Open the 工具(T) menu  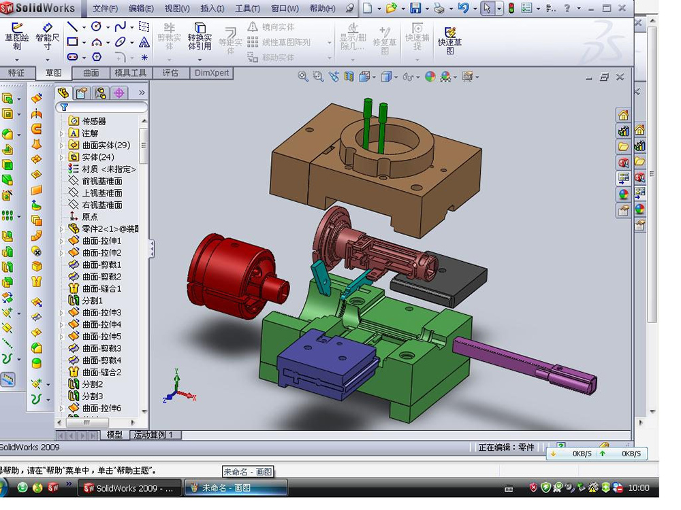[248, 8]
